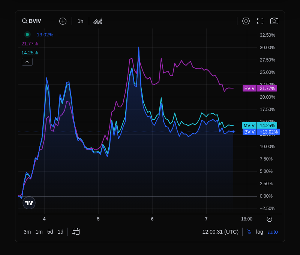Click the green market status dot

[x=27, y=34]
